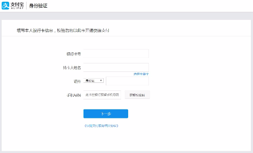Image resolution: width=253 pixels, height=153 pixels.
Task: Click the 银行卡号 field label
Action: coord(73,54)
